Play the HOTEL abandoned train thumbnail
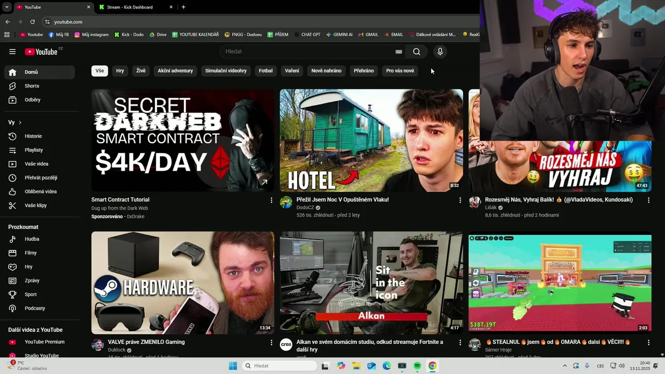This screenshot has height=374, width=665. 371,140
